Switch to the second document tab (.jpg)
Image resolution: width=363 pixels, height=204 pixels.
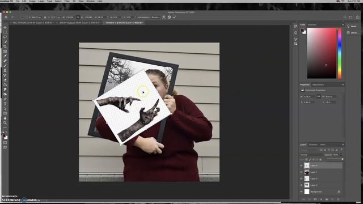coord(79,23)
